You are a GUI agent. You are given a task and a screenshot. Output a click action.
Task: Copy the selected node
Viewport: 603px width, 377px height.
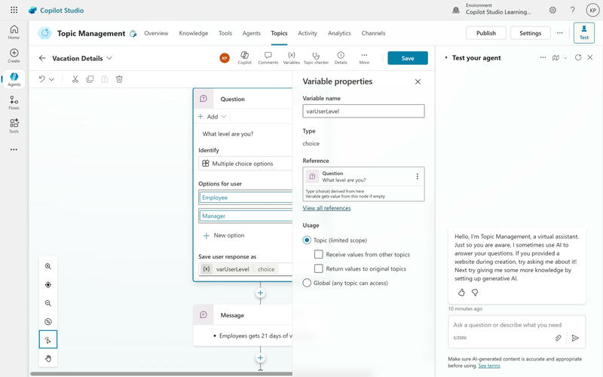pos(90,79)
